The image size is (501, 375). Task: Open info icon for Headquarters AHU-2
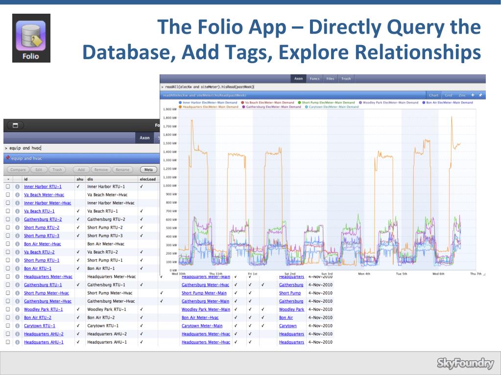pos(17,334)
